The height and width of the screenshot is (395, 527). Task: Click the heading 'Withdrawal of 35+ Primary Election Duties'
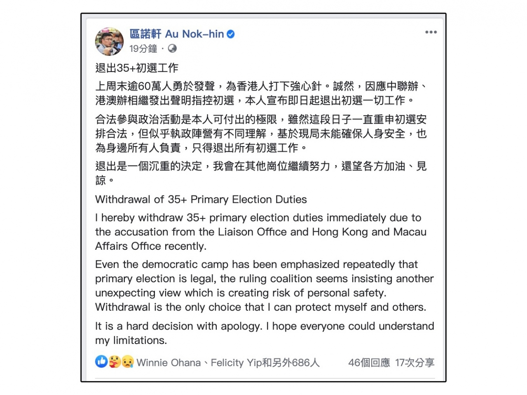[201, 200]
